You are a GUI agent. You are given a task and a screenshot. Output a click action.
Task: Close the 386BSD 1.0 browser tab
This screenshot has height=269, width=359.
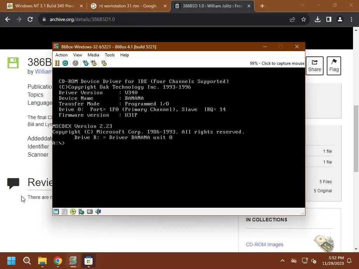249,6
